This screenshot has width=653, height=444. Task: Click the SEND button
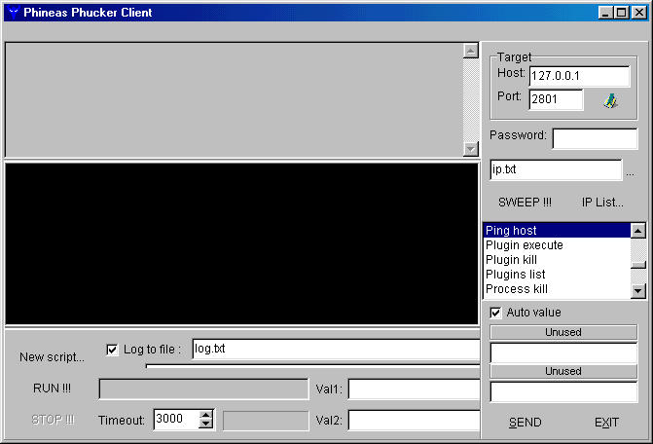pyautogui.click(x=526, y=423)
